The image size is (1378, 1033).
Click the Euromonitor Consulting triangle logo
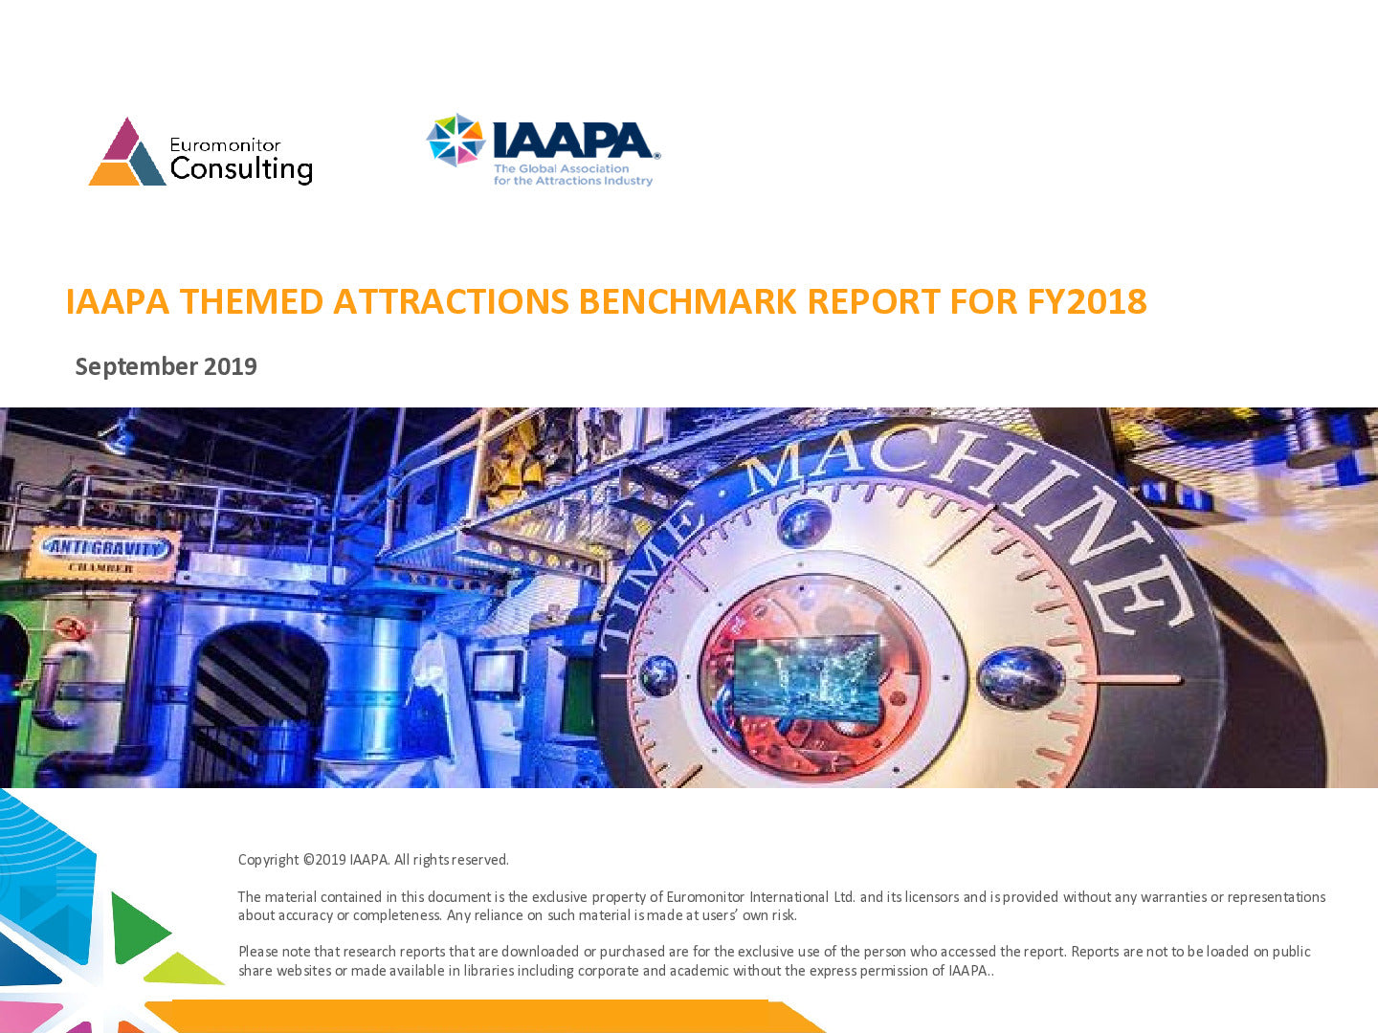coord(127,151)
